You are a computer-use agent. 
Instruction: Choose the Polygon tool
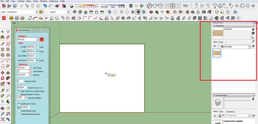pyautogui.click(x=8, y=55)
